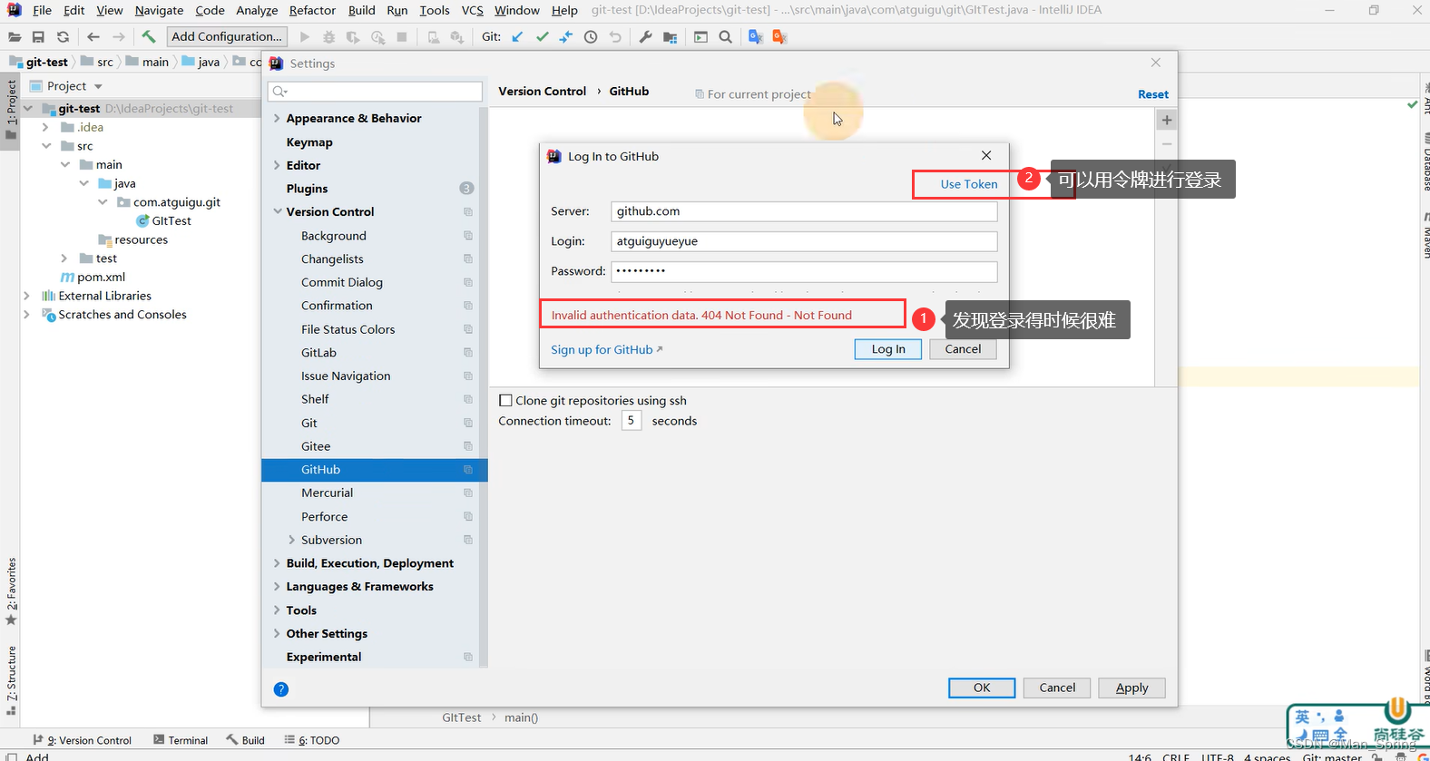The width and height of the screenshot is (1430, 761).
Task: Navigate back with the left arrow icon
Action: click(93, 37)
